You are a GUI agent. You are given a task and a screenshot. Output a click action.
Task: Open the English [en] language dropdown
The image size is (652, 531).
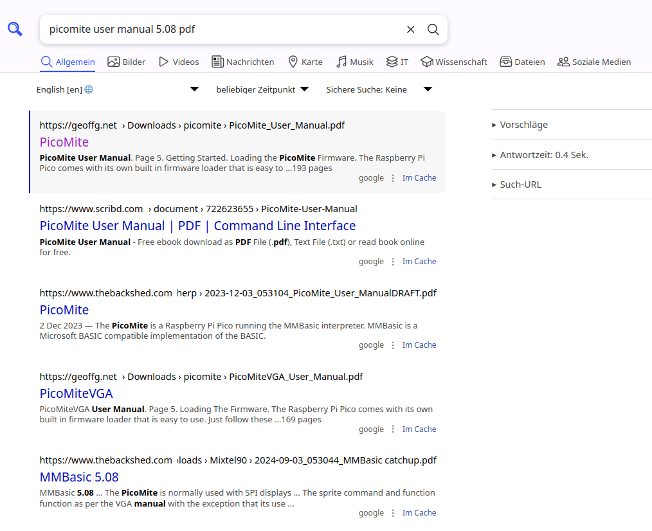click(x=118, y=89)
